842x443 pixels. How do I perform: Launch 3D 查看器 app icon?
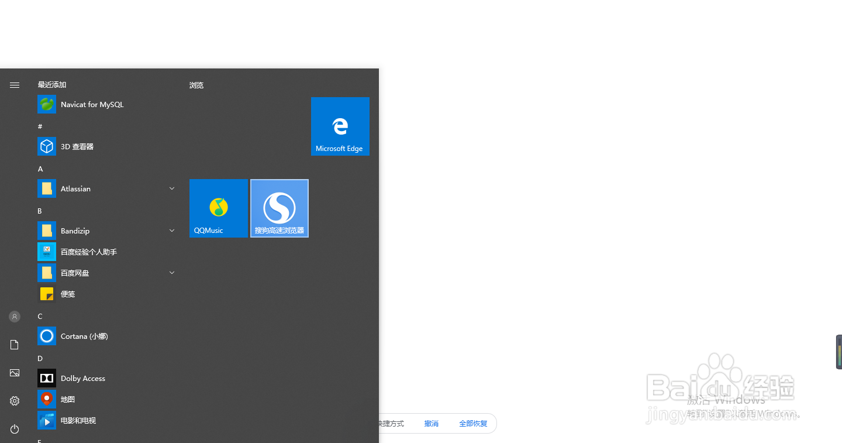[x=47, y=146]
